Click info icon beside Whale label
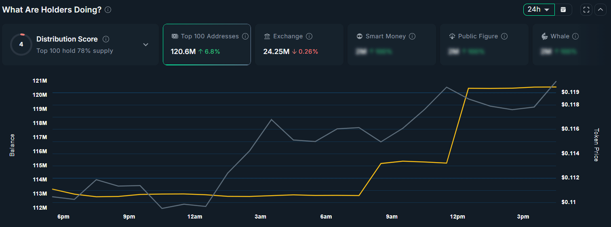This screenshot has width=611, height=227. pos(575,36)
